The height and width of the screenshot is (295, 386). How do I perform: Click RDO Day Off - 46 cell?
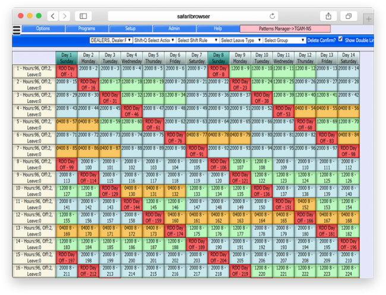[x=132, y=111]
